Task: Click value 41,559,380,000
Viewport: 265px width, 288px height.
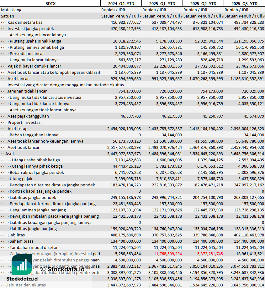Action: tap(209, 141)
